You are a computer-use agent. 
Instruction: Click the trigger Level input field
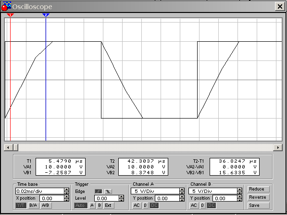click(107, 198)
